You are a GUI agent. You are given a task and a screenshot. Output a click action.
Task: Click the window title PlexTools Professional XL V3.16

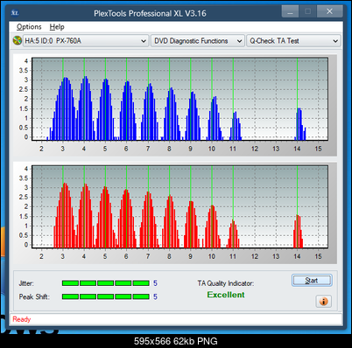(150, 13)
